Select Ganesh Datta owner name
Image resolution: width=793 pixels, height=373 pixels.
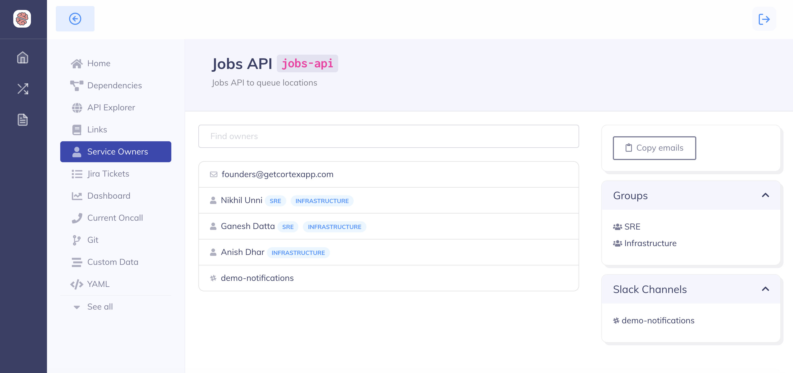tap(248, 226)
